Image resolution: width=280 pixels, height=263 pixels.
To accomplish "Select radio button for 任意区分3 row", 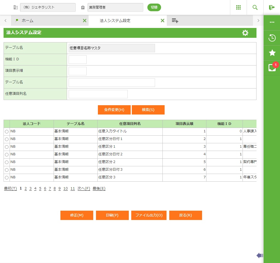I will pos(7,178).
